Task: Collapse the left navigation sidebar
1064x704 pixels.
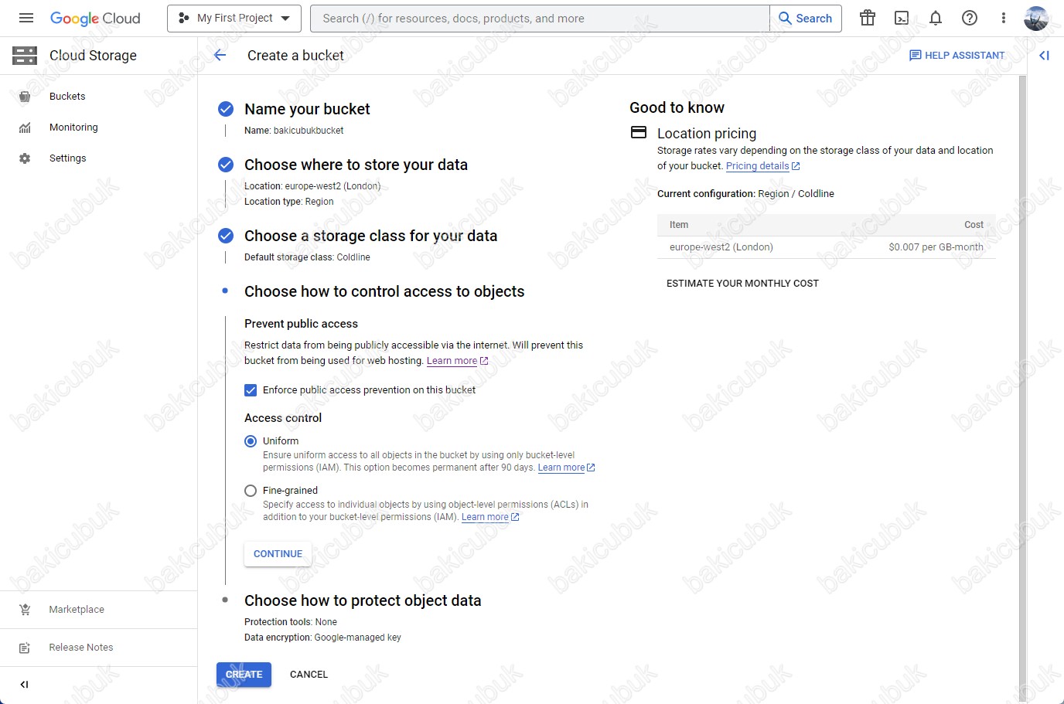Action: coord(24,685)
